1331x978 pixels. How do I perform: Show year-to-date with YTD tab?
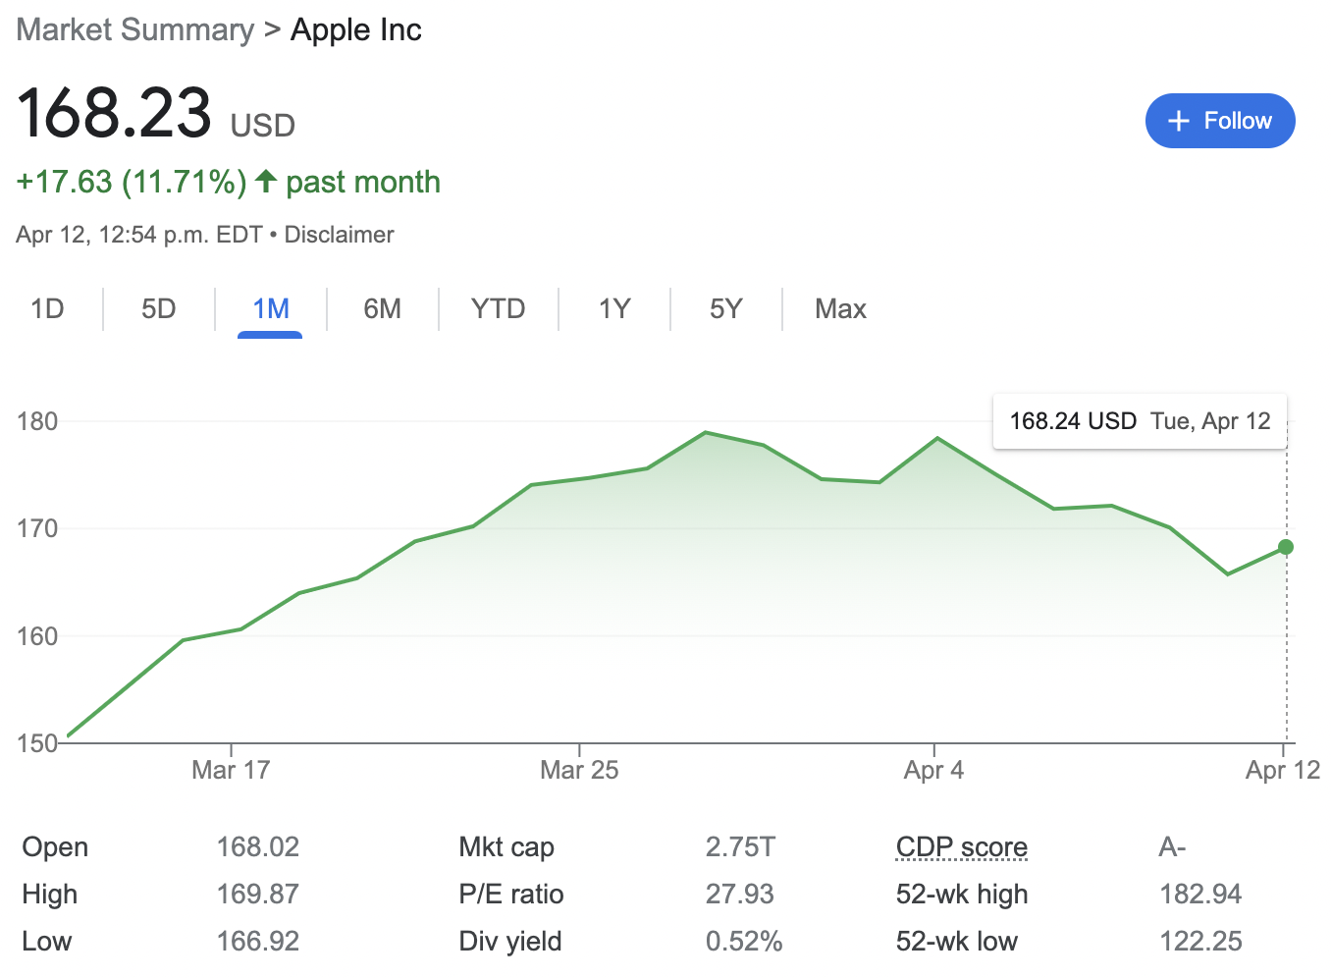[498, 309]
